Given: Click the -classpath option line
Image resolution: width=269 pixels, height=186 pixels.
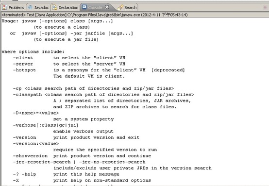Looking at the screenshot, I should tap(103, 95).
